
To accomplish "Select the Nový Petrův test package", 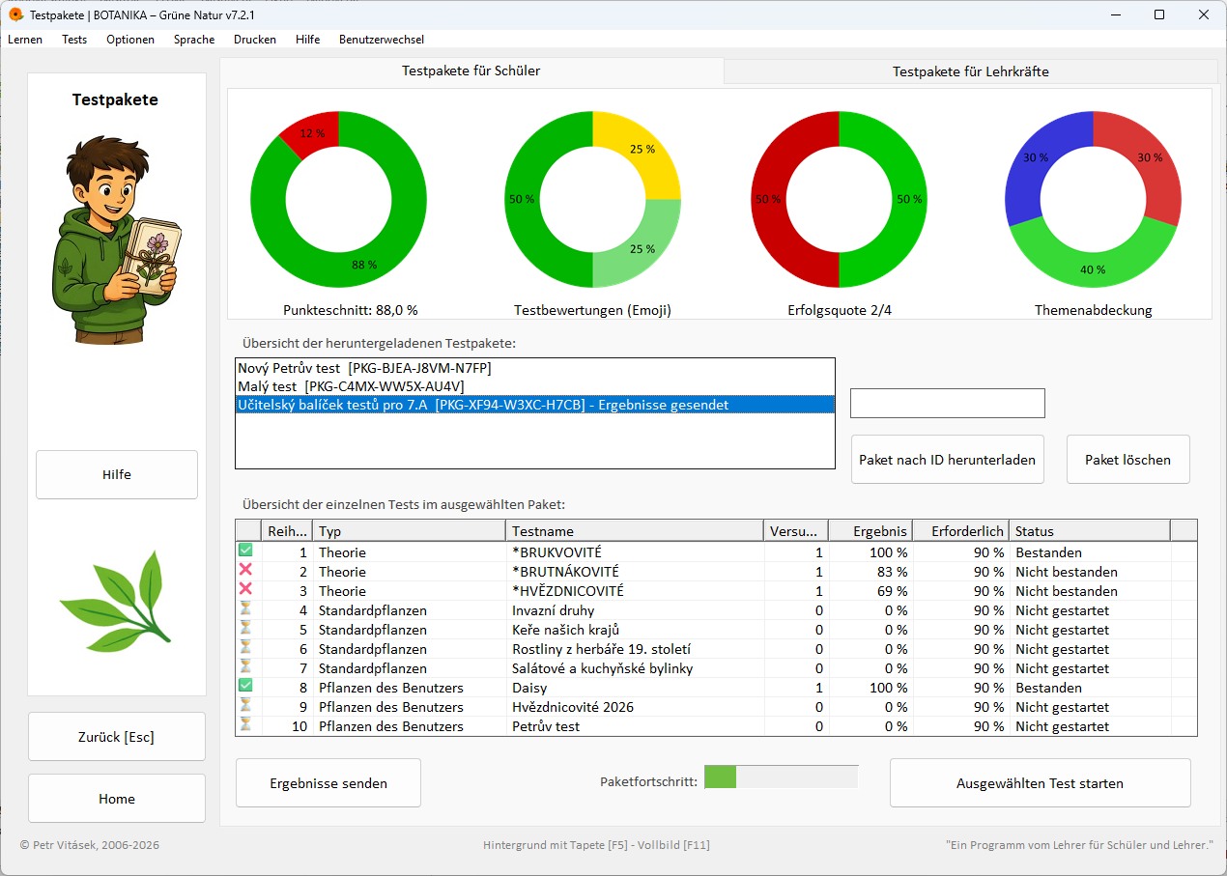I will [534, 367].
